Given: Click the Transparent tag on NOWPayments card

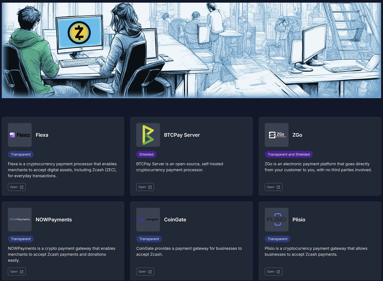Looking at the screenshot, I should tap(21, 239).
